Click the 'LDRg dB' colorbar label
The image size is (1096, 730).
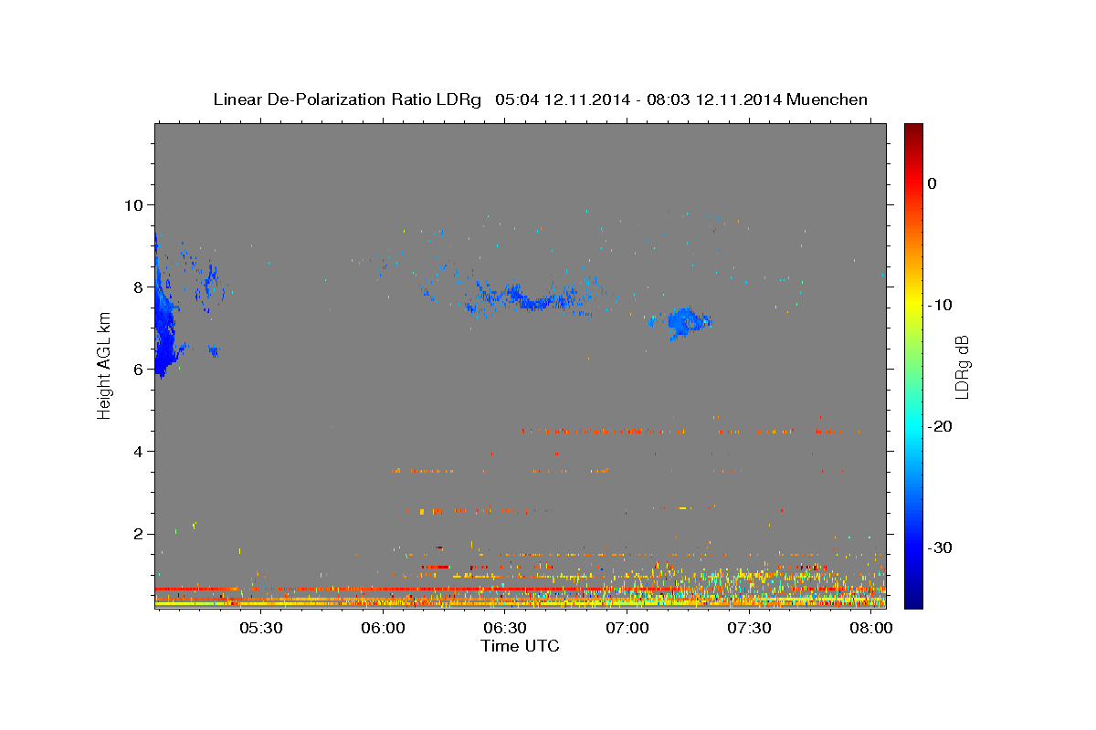coord(961,366)
